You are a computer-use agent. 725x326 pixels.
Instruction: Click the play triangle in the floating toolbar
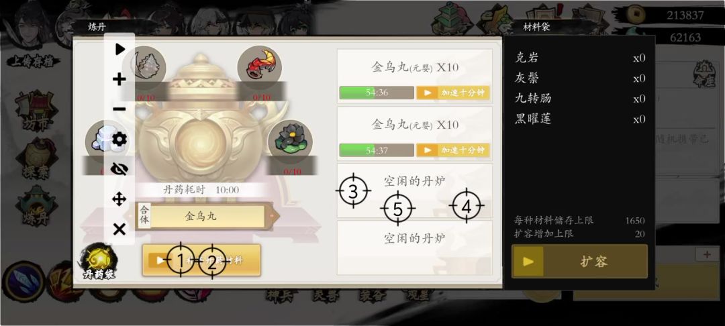(119, 49)
